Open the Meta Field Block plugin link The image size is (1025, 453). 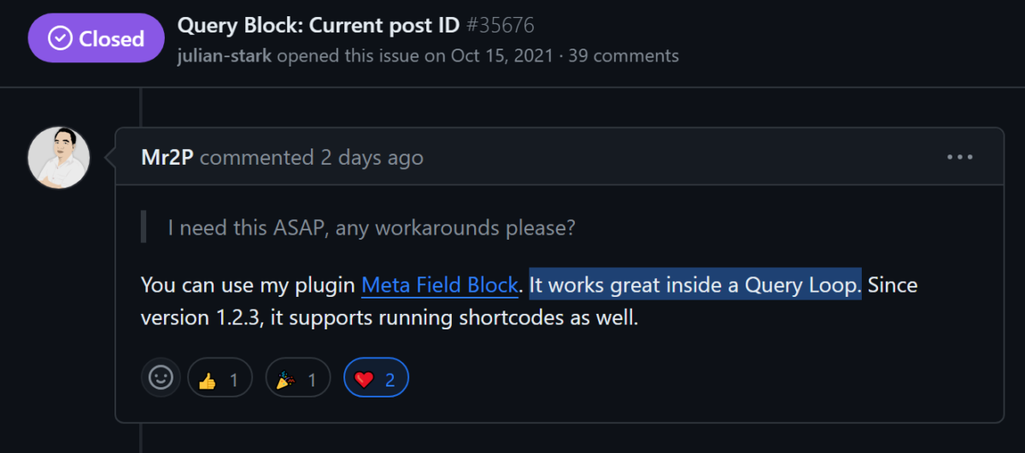(x=440, y=285)
